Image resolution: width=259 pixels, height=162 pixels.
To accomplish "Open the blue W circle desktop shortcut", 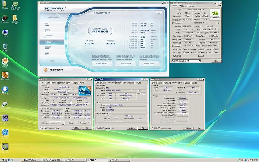I will point(5,133).
